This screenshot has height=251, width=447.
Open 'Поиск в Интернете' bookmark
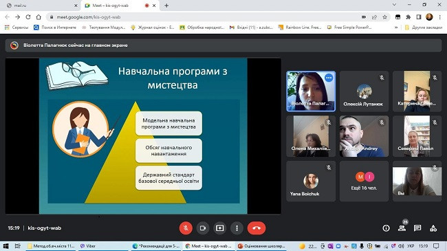pos(55,28)
